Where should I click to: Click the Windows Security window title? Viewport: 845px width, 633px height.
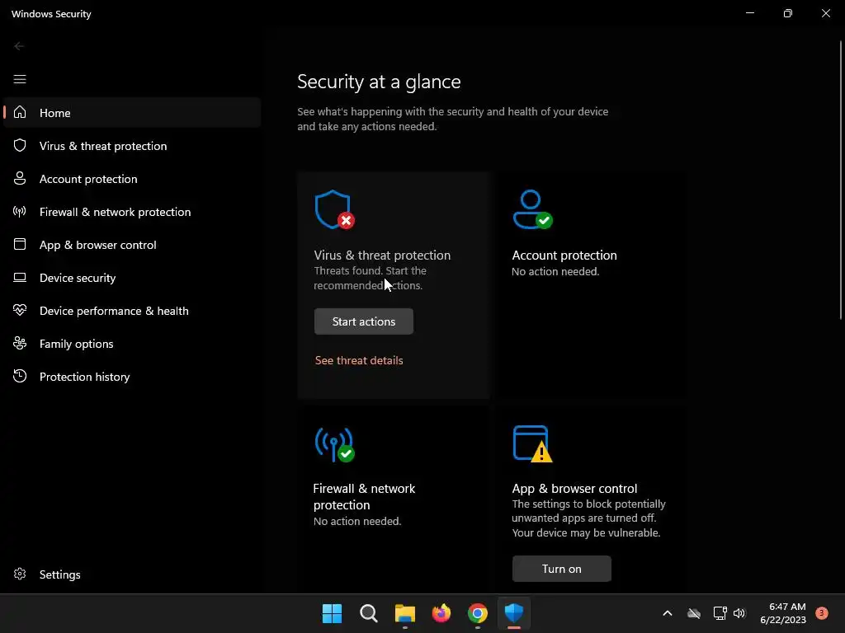(x=51, y=14)
